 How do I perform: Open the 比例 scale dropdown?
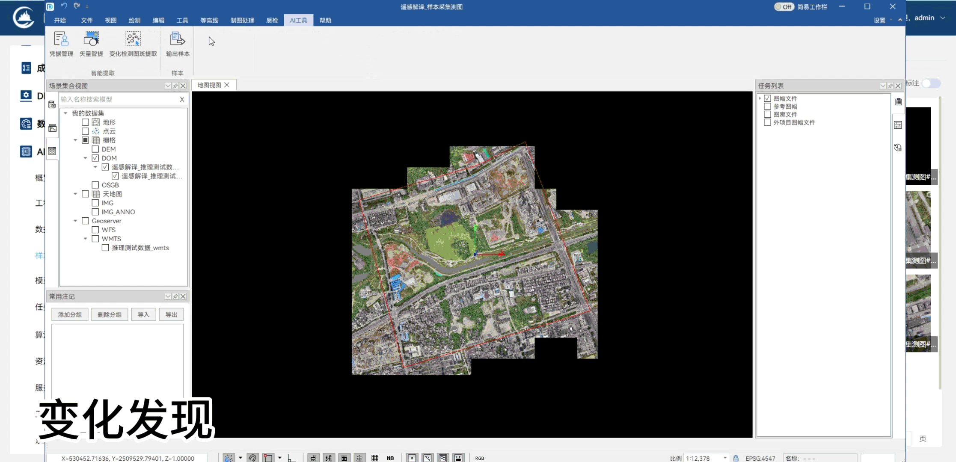coord(725,458)
